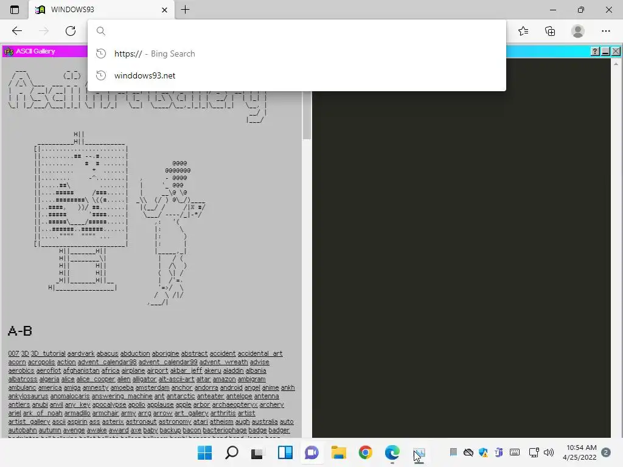Image resolution: width=623 pixels, height=467 pixels.
Task: Open the 'alice_cooper' link
Action: 96,379
